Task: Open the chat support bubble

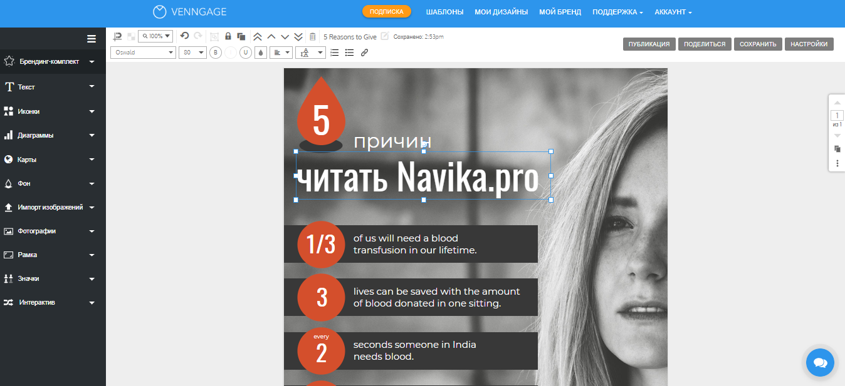Action: [x=820, y=362]
